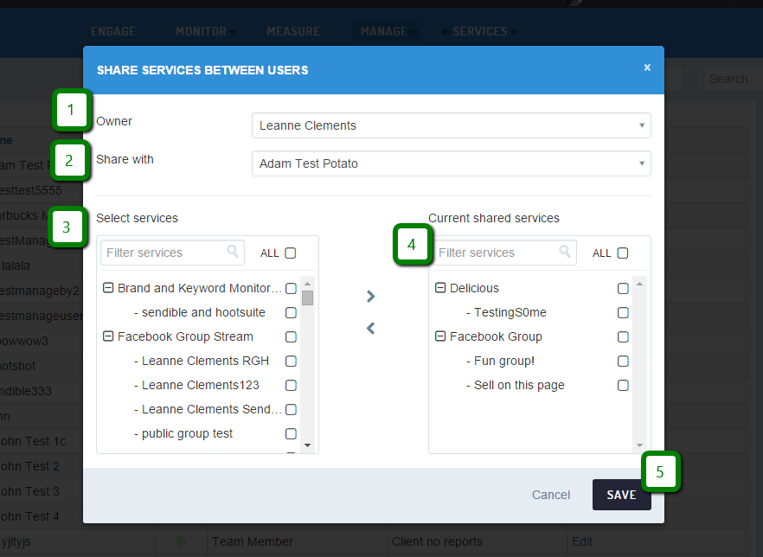Click lalala in the background user list
This screenshot has height=557, width=763.
pyautogui.click(x=16, y=266)
